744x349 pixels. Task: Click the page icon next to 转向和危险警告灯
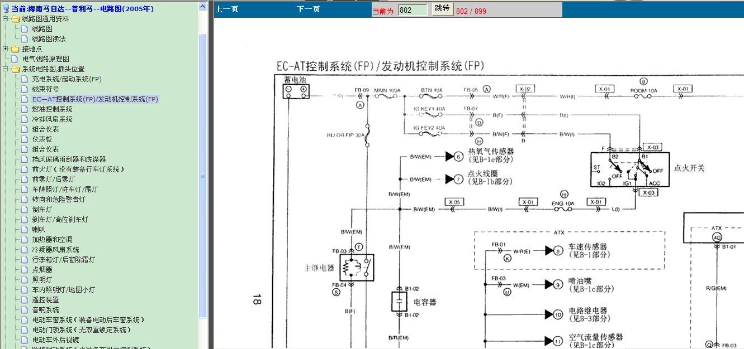pos(25,200)
